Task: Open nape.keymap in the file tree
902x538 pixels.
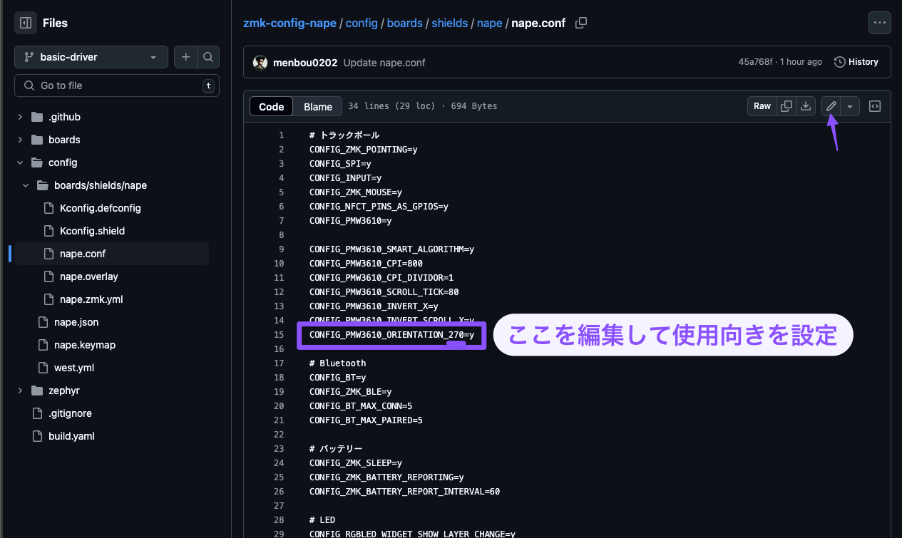Action: 85,345
